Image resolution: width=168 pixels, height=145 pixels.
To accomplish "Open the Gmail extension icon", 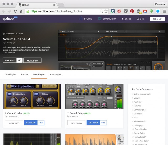I will pyautogui.click(x=145, y=11).
